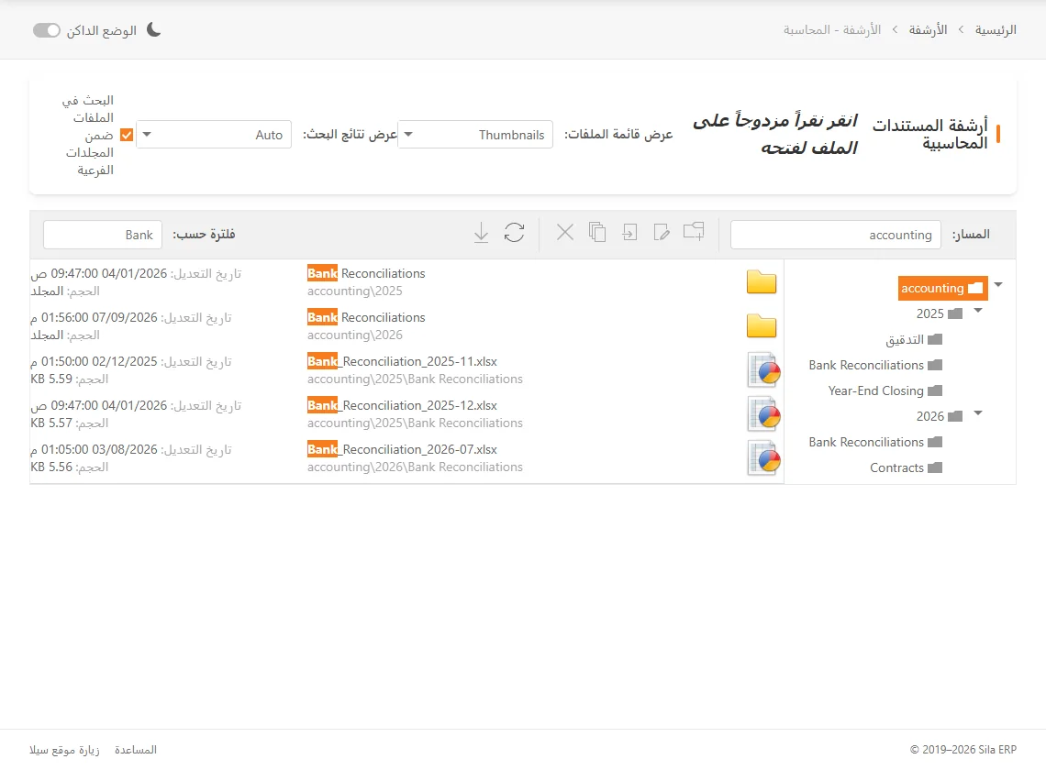Click the new folder toolbar icon
The height and width of the screenshot is (770, 1046).
click(694, 231)
